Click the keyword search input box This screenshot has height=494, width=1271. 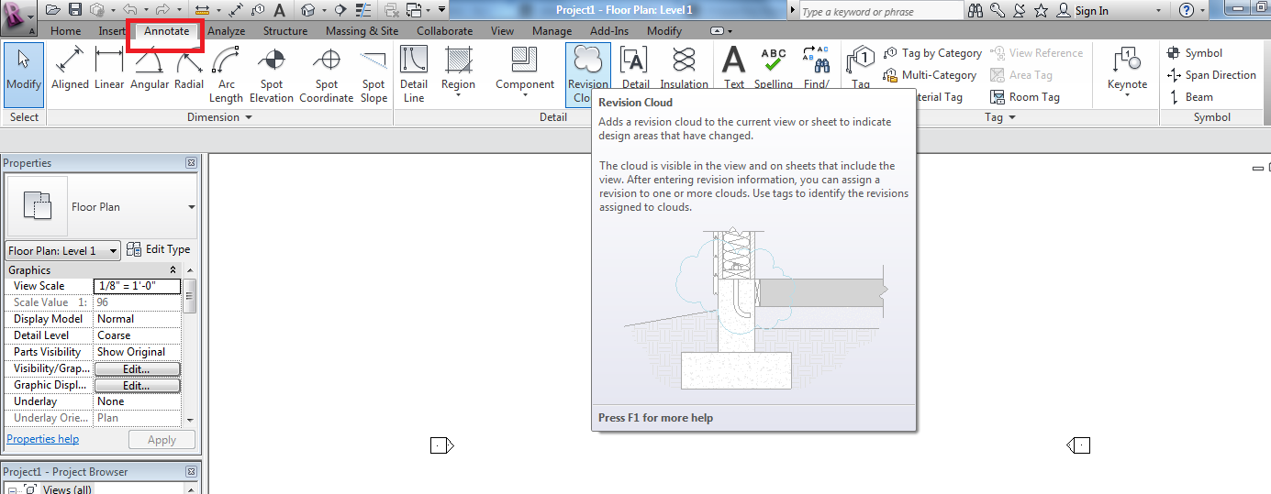click(x=881, y=11)
